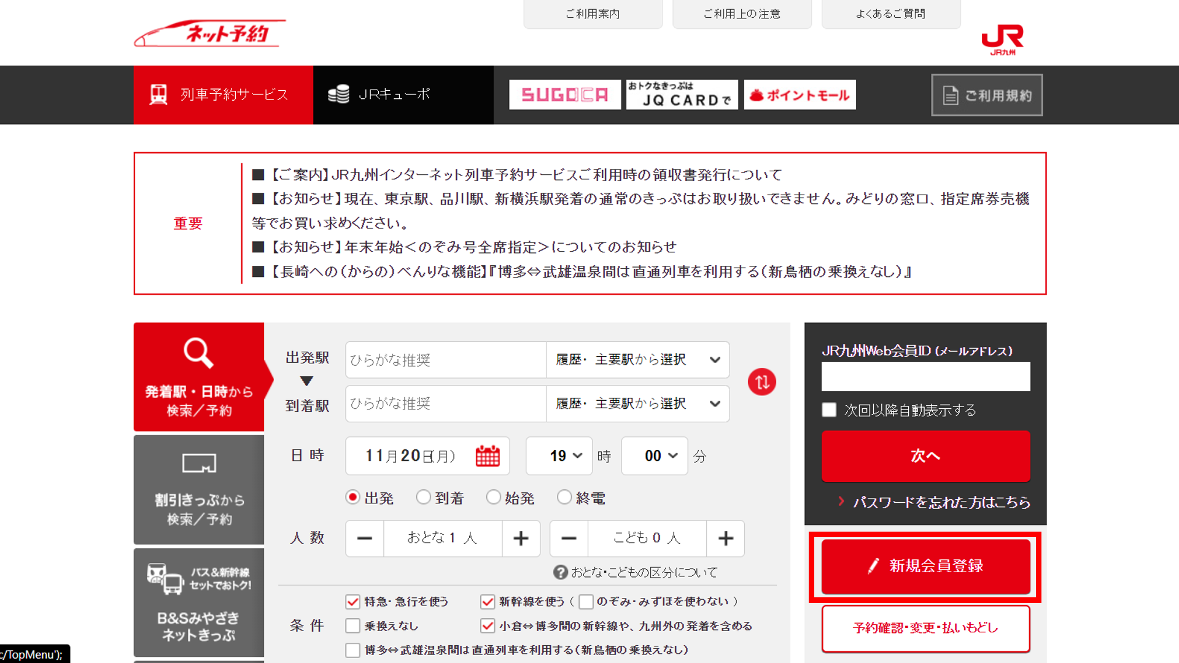Toggle のぞみ・みずほを使わない checkbox
The image size is (1179, 663).
[586, 602]
